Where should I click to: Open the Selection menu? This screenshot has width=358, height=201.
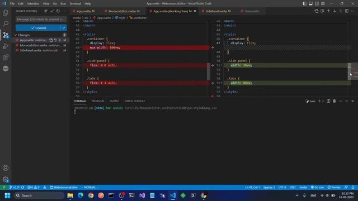pyautogui.click(x=33, y=4)
